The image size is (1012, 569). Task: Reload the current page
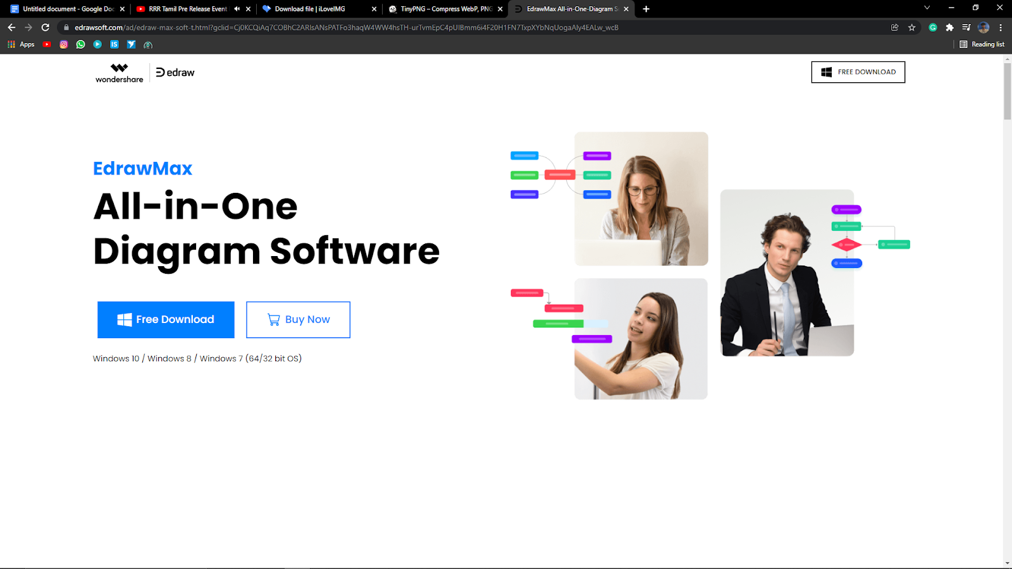tap(46, 27)
